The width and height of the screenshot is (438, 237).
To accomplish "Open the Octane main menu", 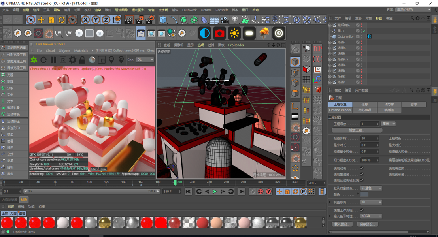I will tap(206, 10).
